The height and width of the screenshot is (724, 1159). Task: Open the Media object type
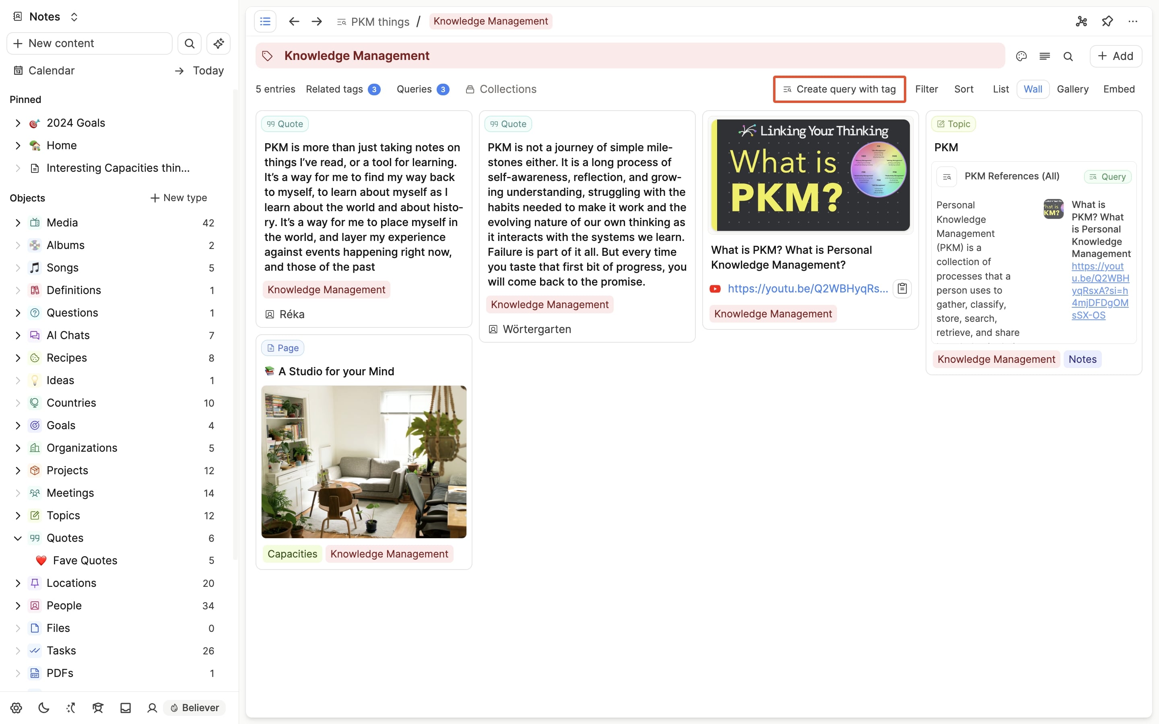tap(62, 223)
